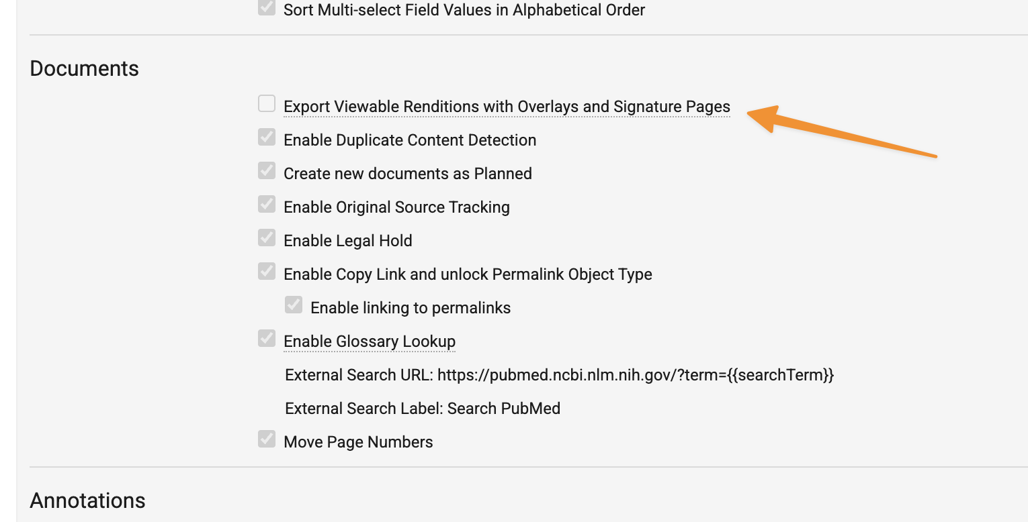The width and height of the screenshot is (1028, 522).
Task: Toggle Enable linking to permalinks checkbox
Action: pos(294,305)
